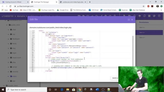
Task: Open File Explorer from the taskbar
Action: [68, 90]
